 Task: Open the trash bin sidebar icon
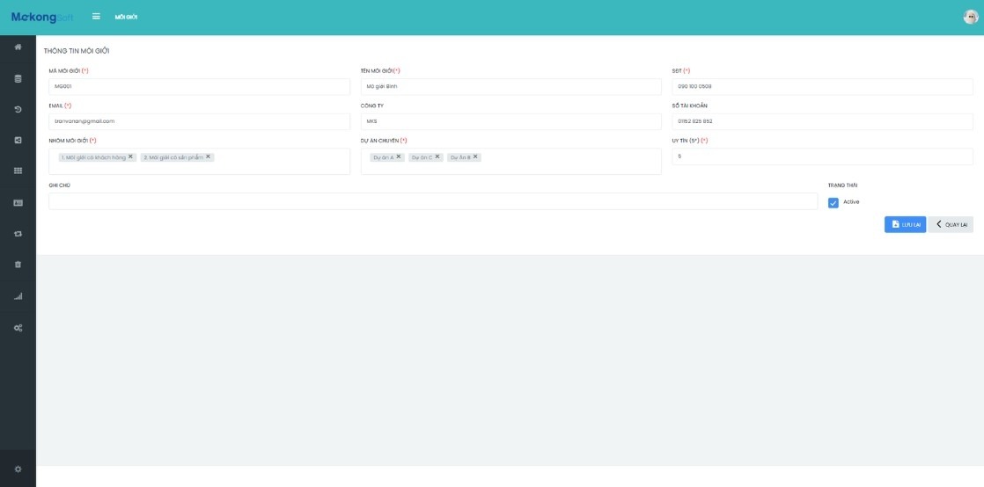point(18,264)
